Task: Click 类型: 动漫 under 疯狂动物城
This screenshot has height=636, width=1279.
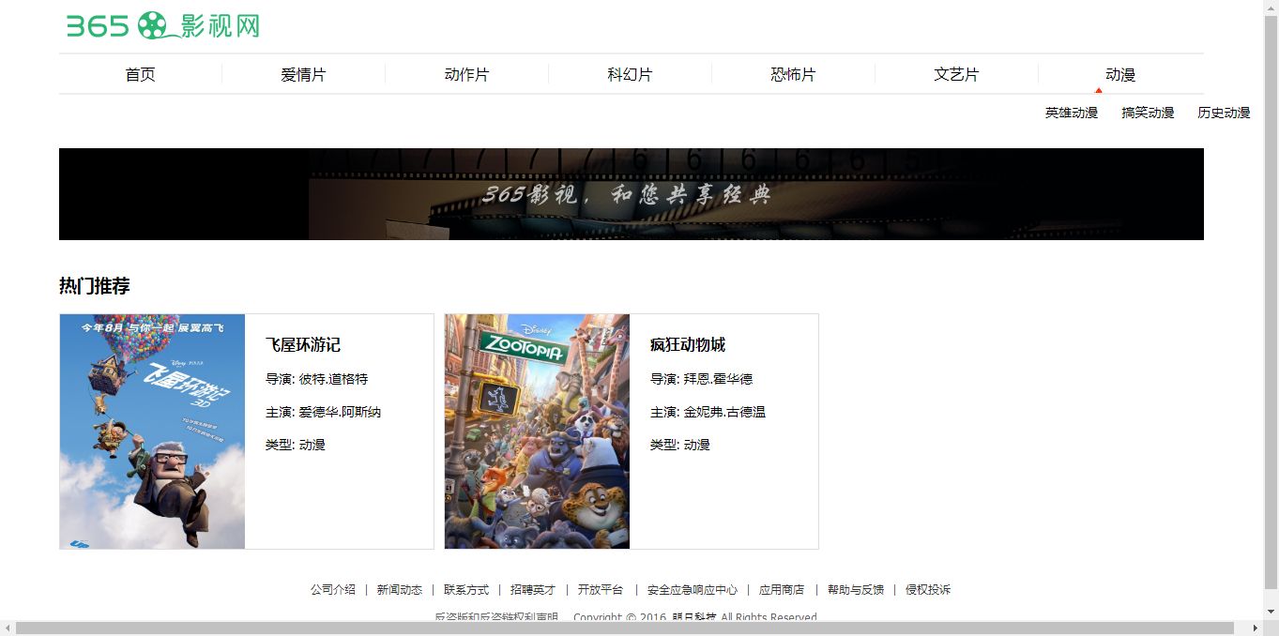Action: pyautogui.click(x=680, y=445)
